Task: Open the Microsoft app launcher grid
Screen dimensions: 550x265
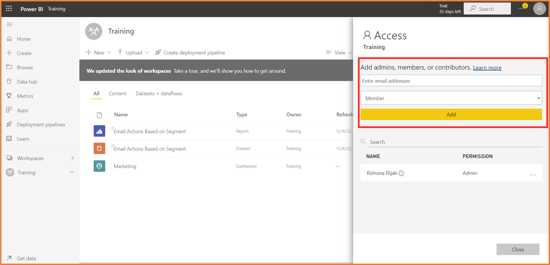Action: pyautogui.click(x=9, y=8)
